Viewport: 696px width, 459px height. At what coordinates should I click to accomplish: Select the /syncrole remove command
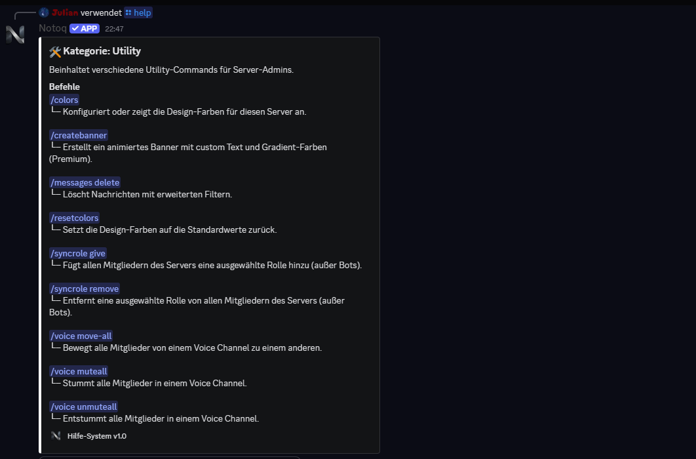coord(85,289)
